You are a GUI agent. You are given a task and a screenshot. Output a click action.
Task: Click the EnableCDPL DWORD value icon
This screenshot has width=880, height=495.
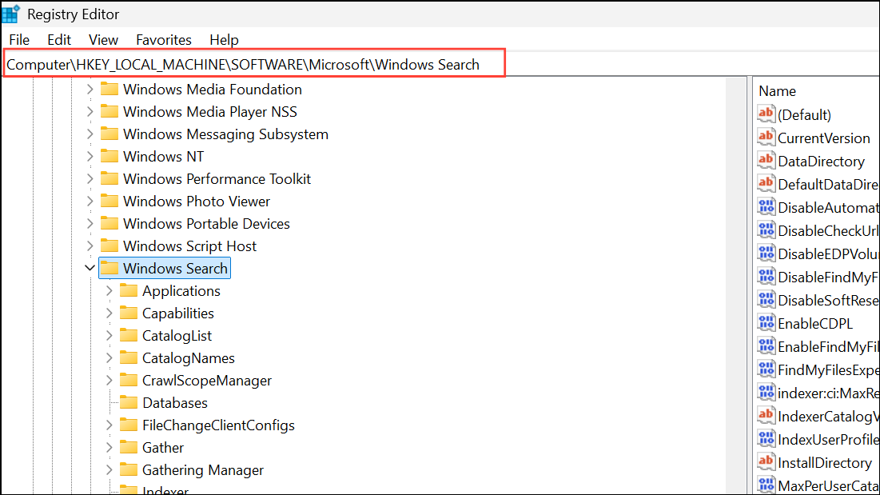766,323
